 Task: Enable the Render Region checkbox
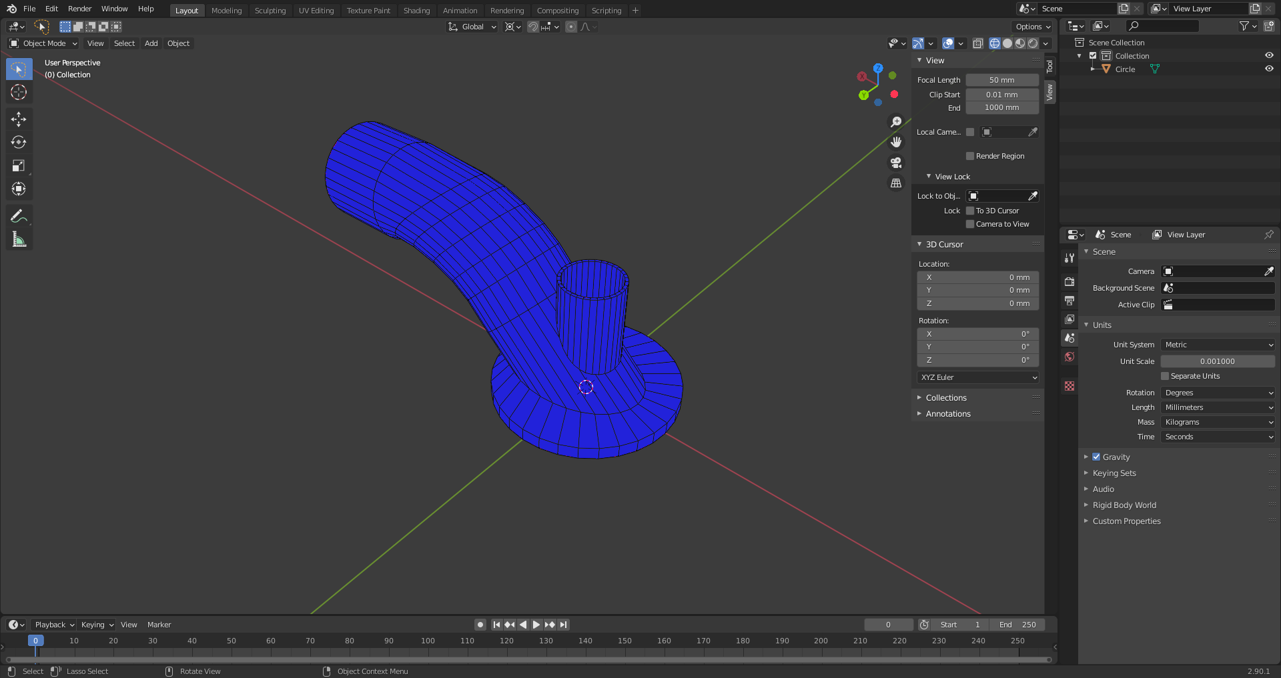coord(970,156)
